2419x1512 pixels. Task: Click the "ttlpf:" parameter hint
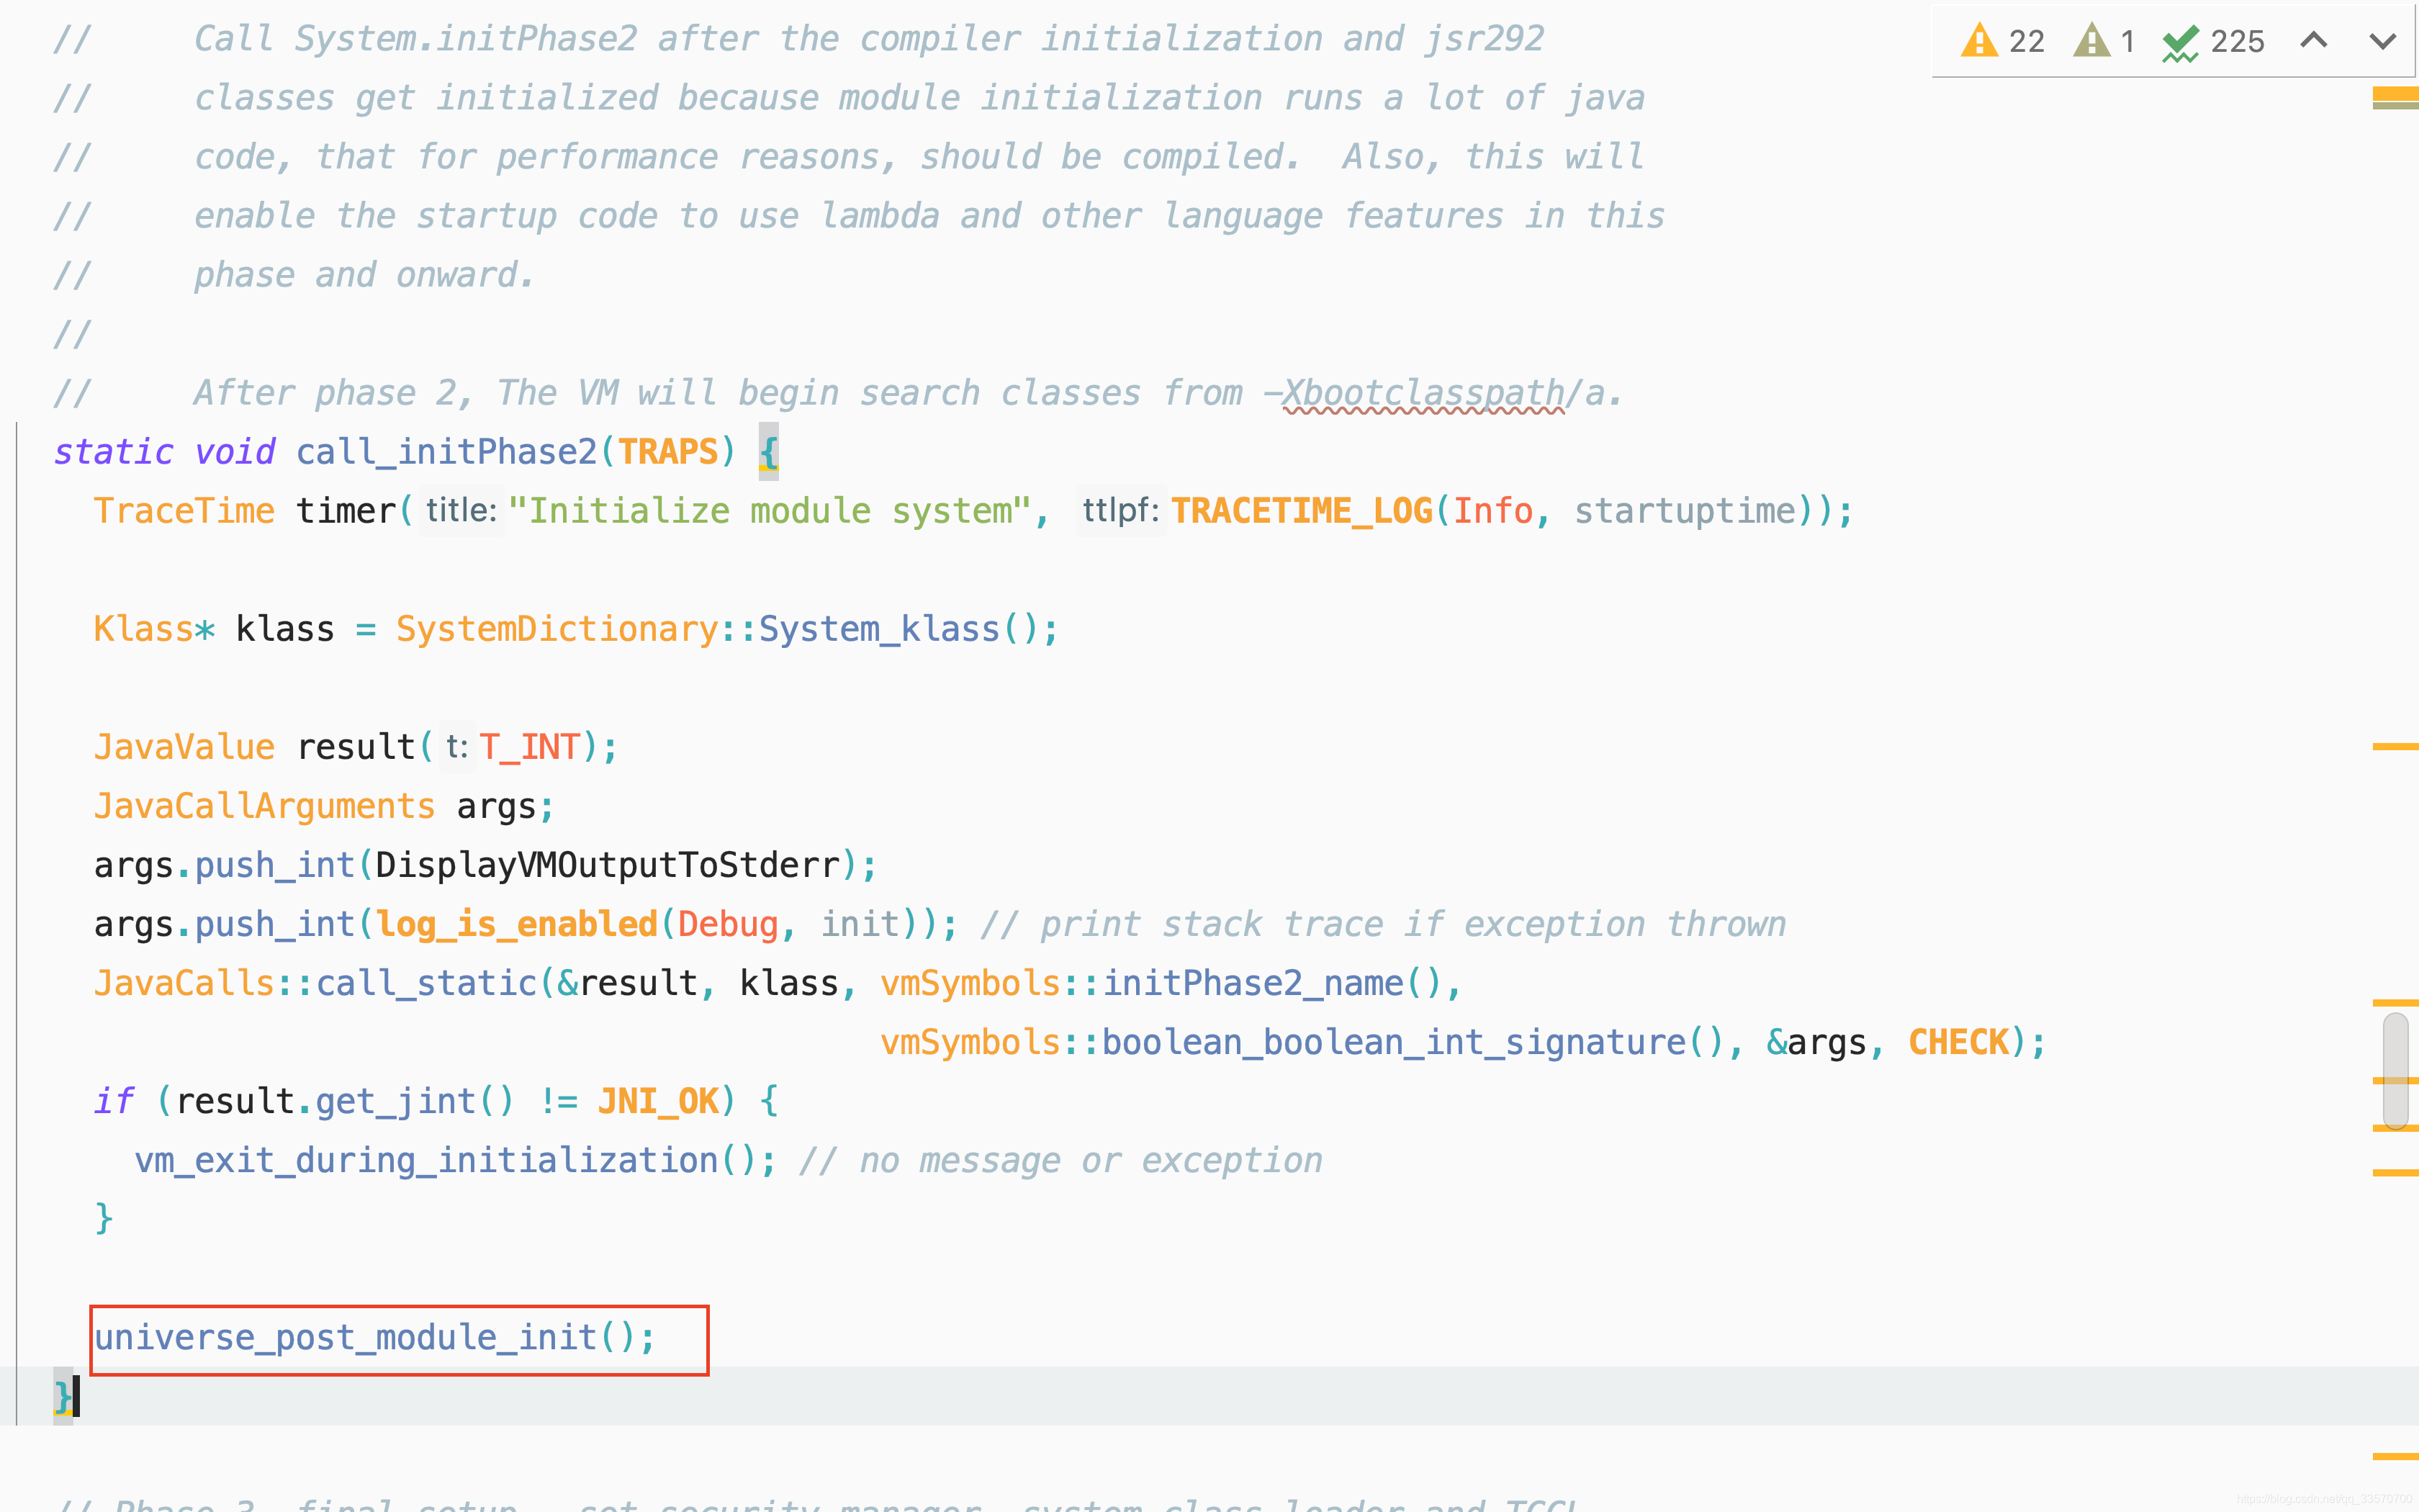[x=1120, y=511]
